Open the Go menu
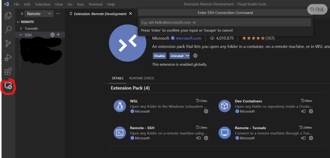This screenshot has width=330, height=158. 70,4
